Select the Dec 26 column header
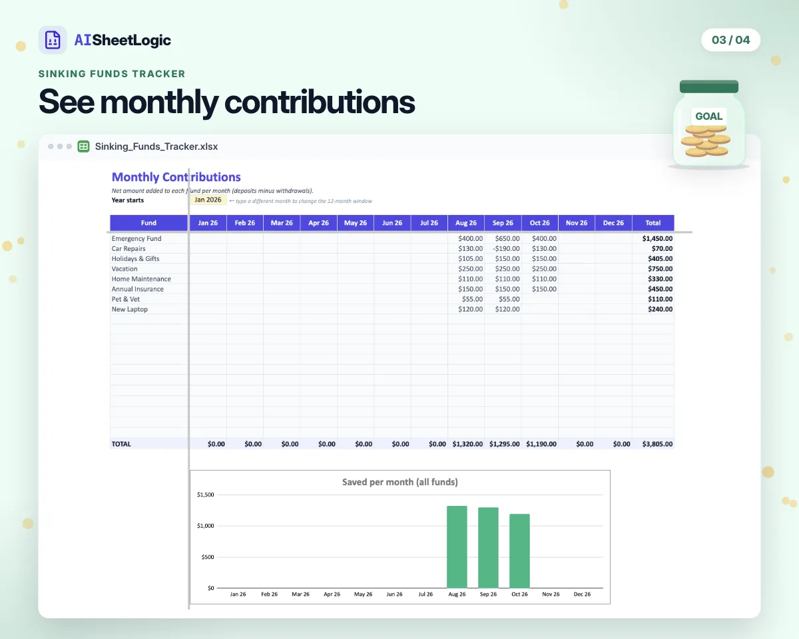This screenshot has height=639, width=799. tap(613, 223)
